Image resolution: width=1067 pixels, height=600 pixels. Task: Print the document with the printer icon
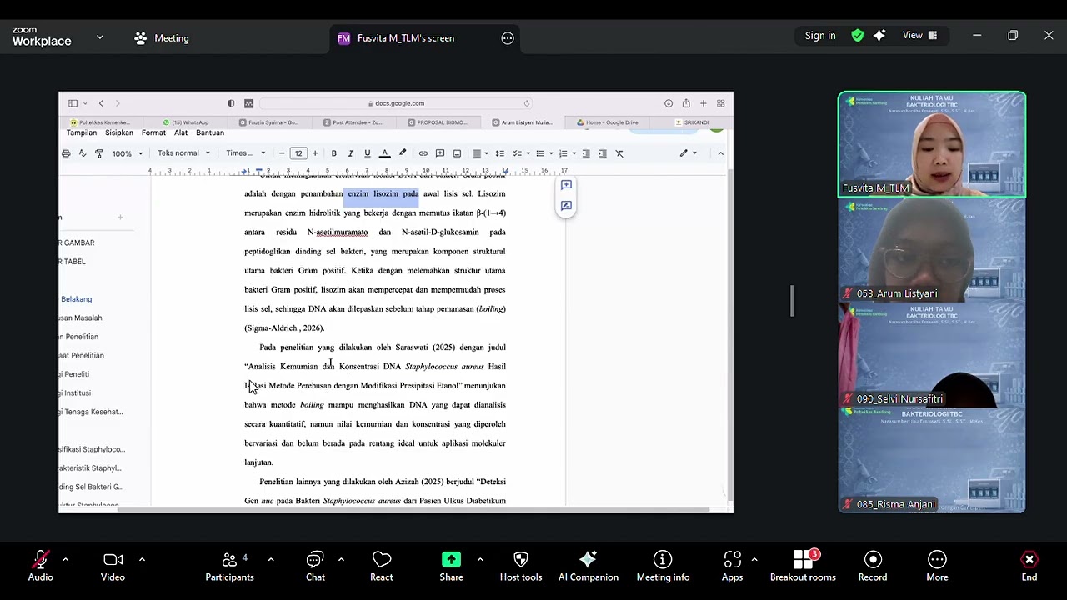click(x=66, y=153)
